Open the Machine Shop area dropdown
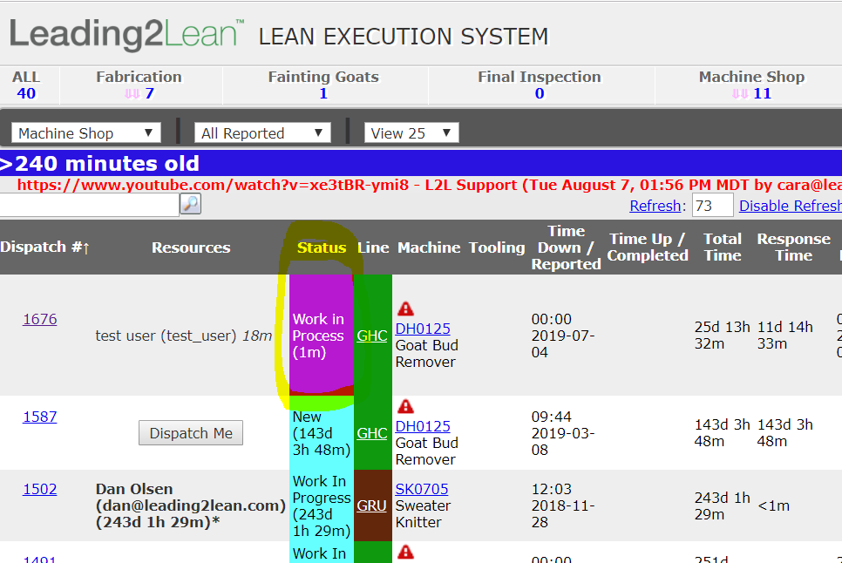842x563 pixels. (86, 133)
